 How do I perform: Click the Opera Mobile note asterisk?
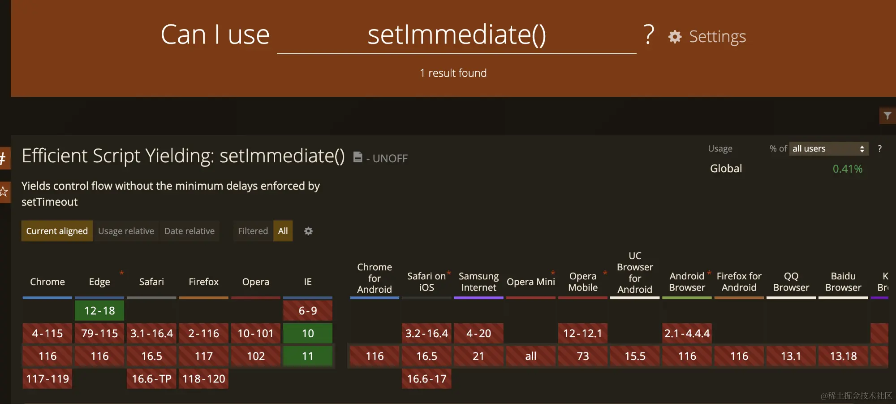605,273
